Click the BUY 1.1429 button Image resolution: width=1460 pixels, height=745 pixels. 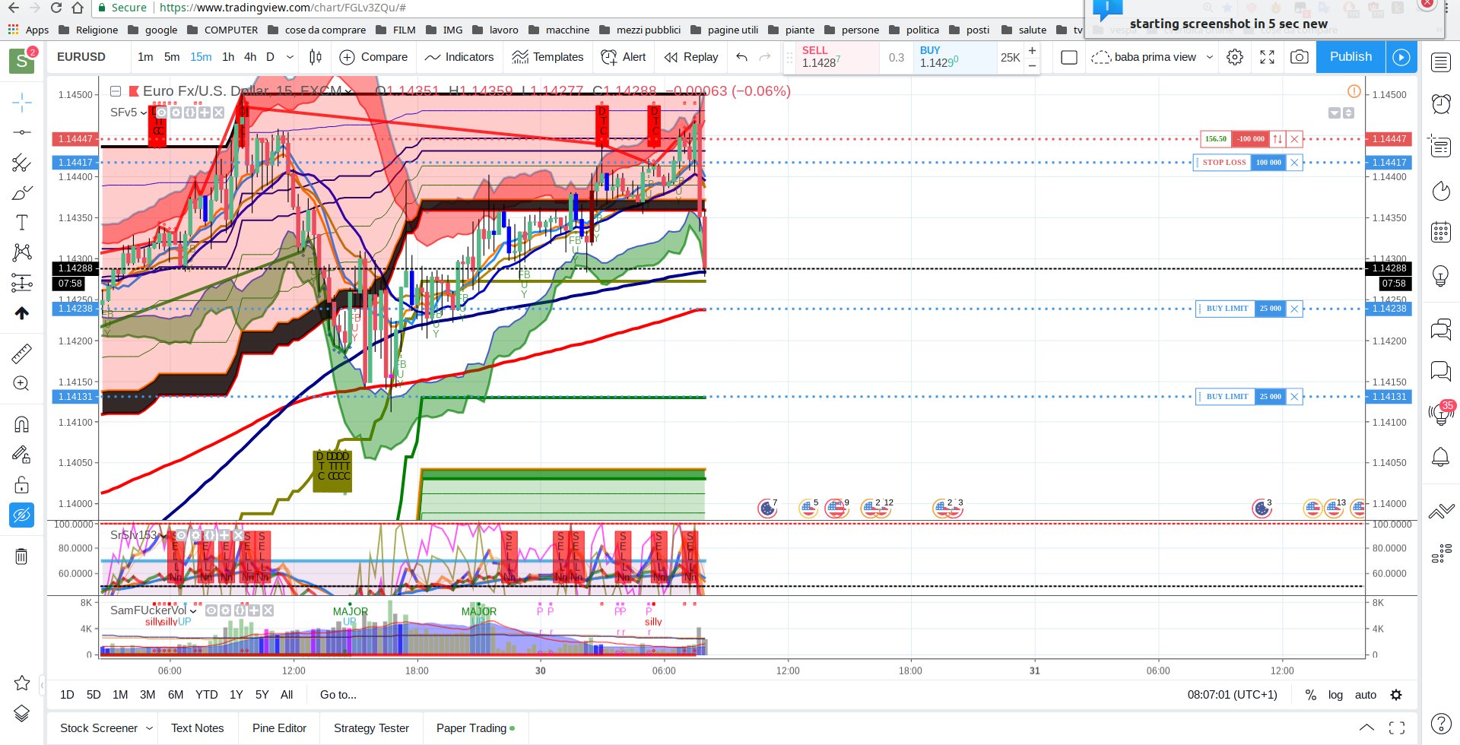954,57
